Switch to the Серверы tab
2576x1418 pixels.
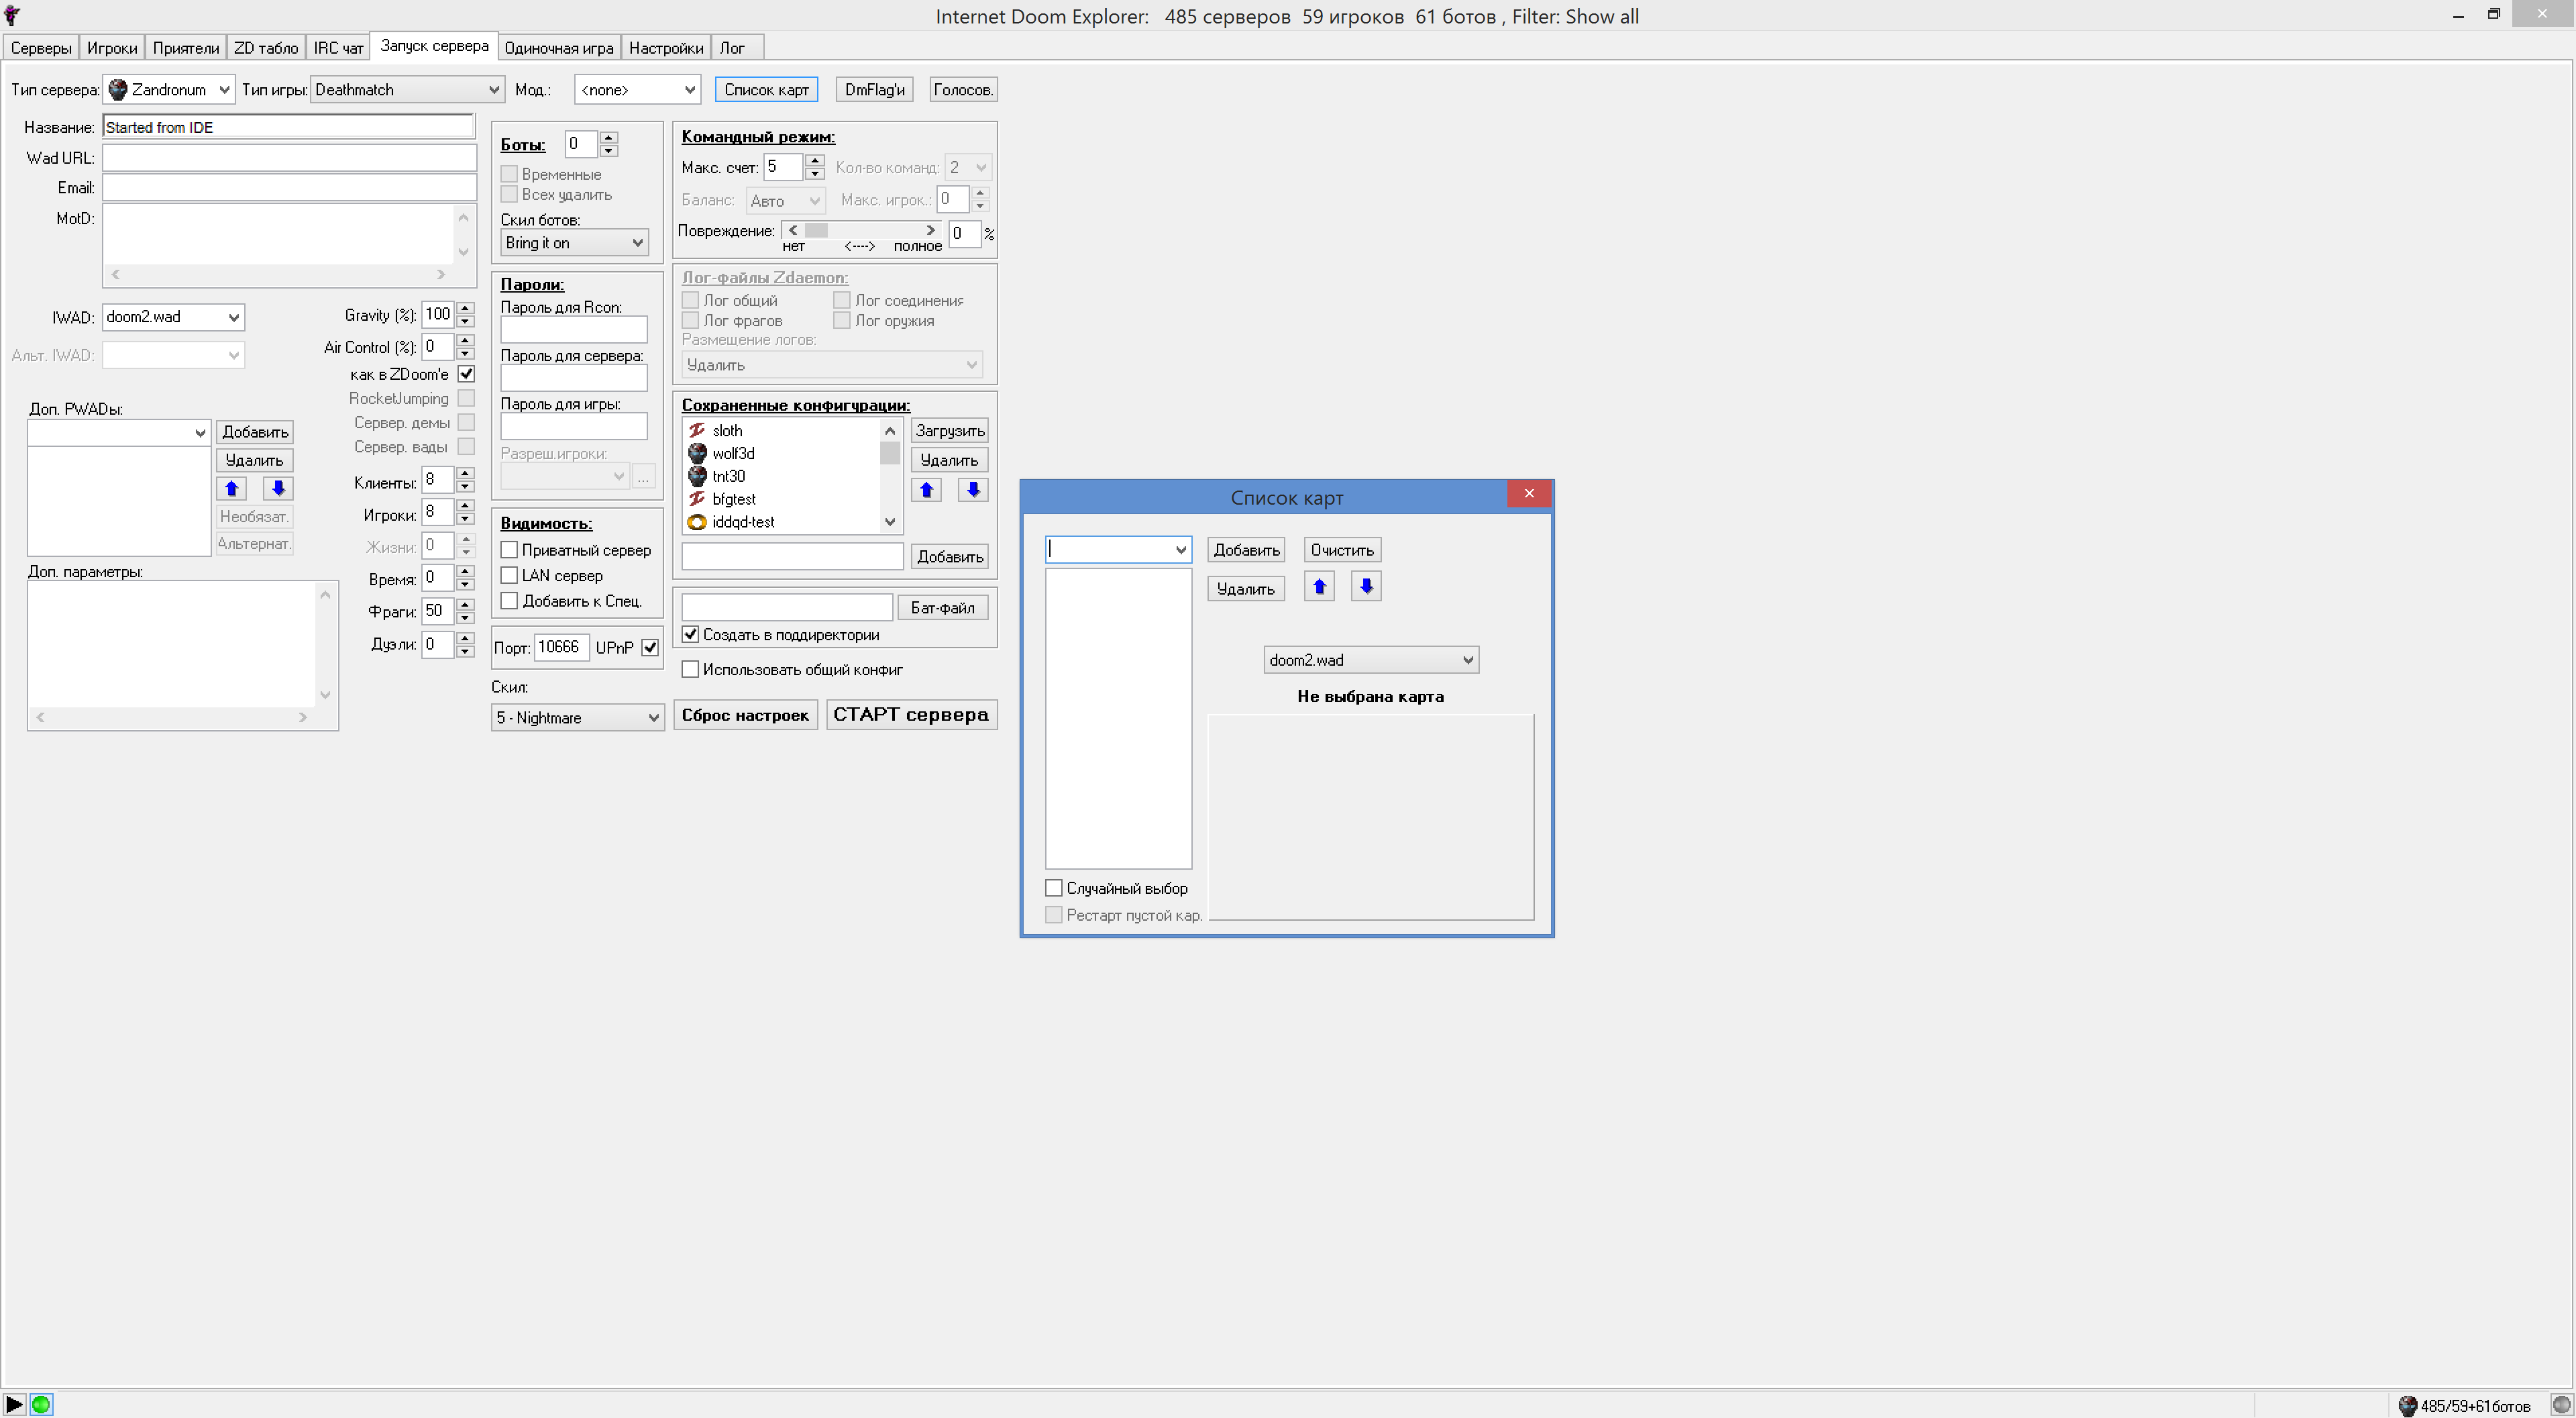coord(41,48)
